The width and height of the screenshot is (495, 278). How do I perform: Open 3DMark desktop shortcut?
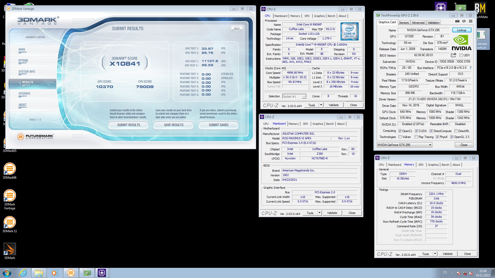[x=10, y=251]
